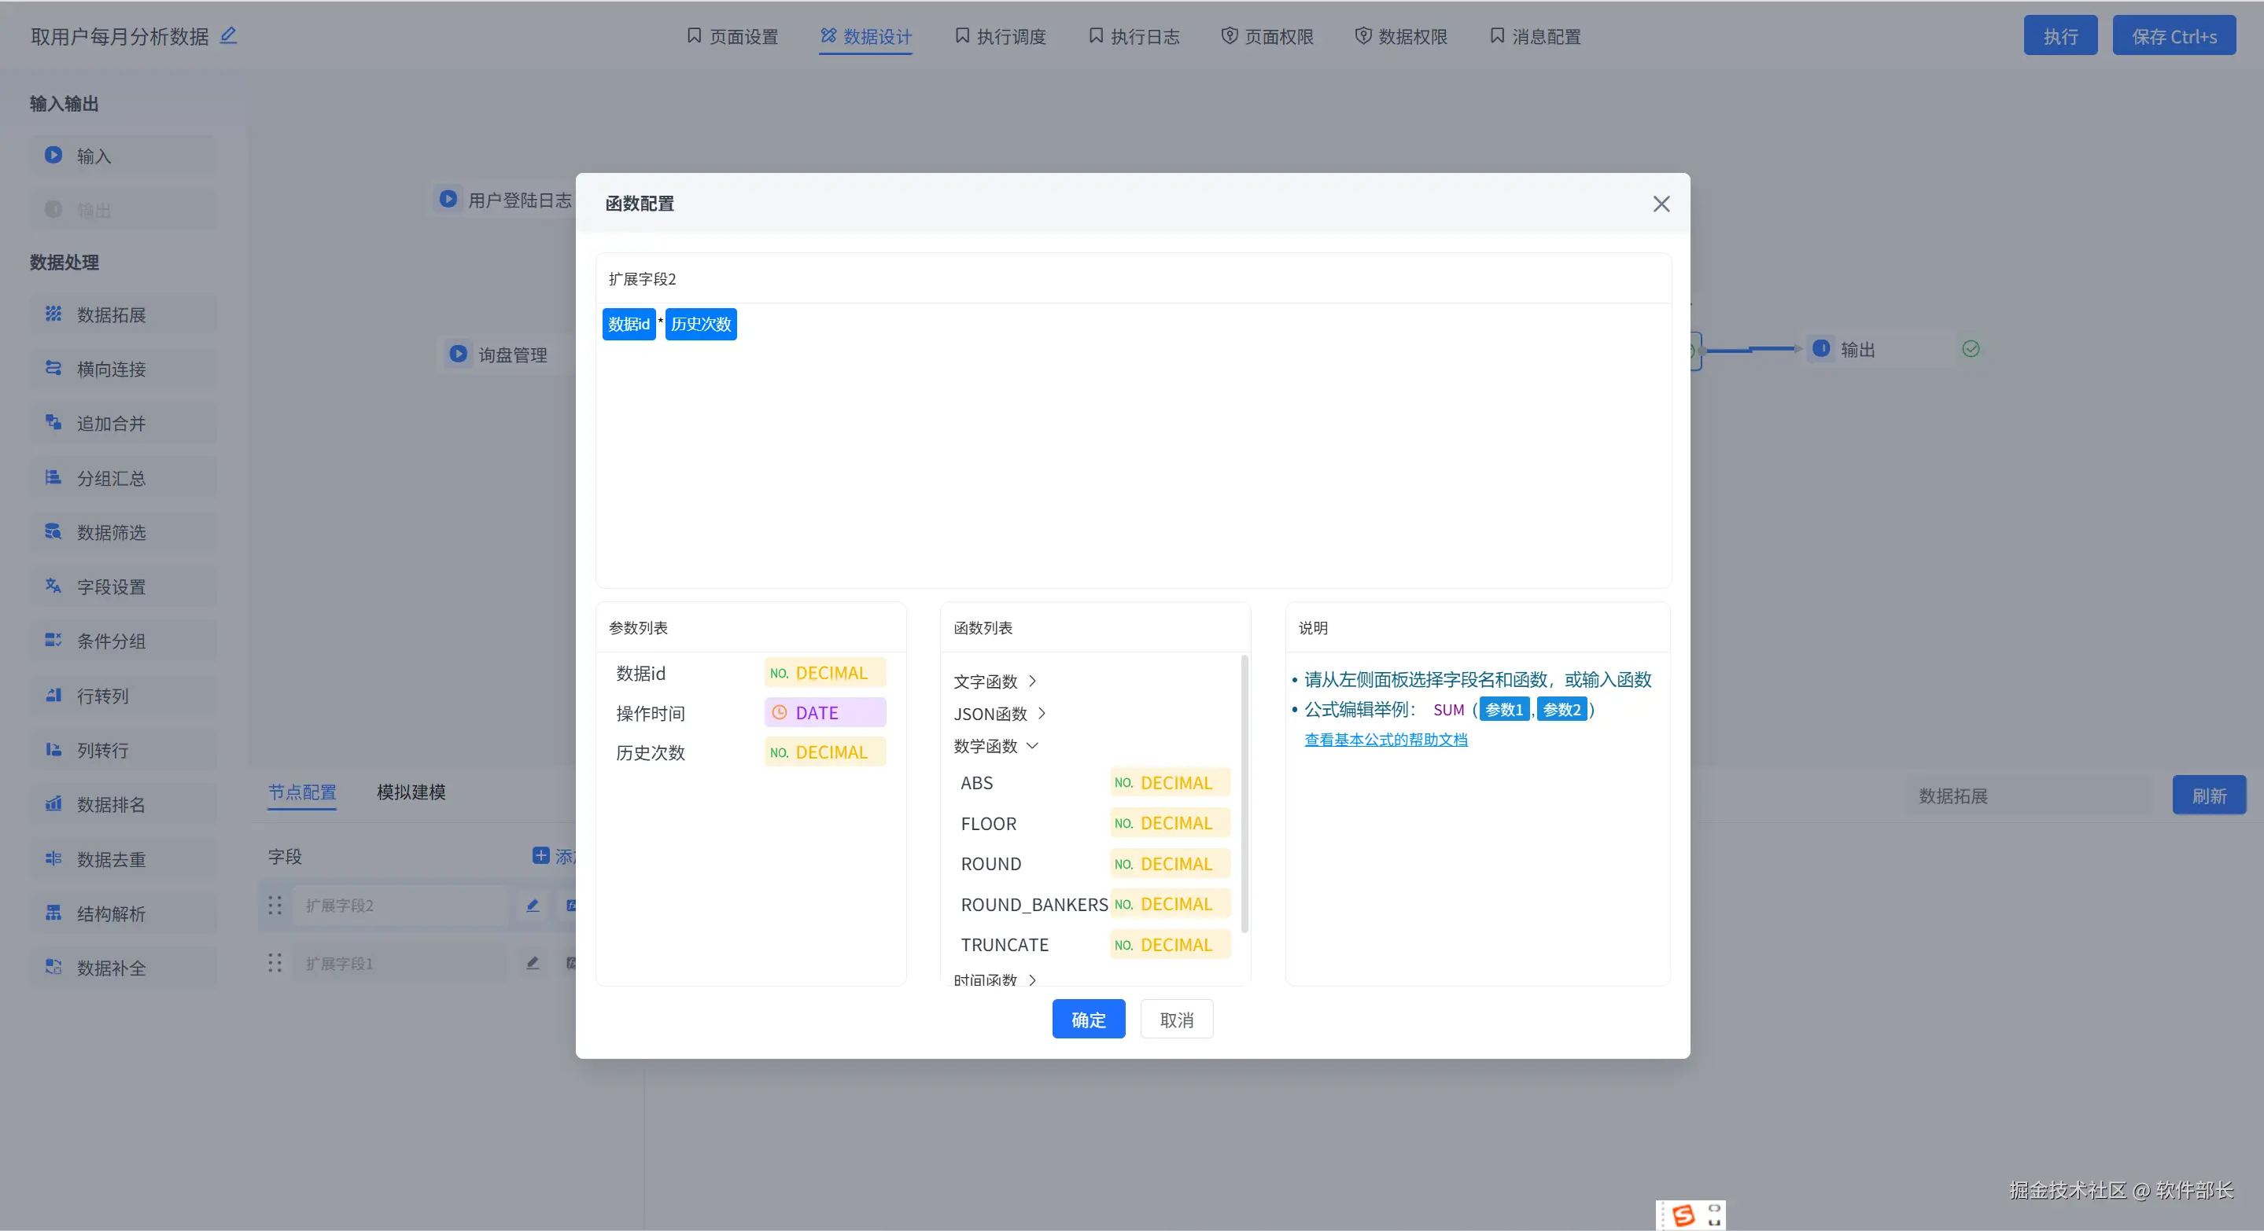
Task: Click the 行转列 sidebar icon
Action: coord(53,695)
